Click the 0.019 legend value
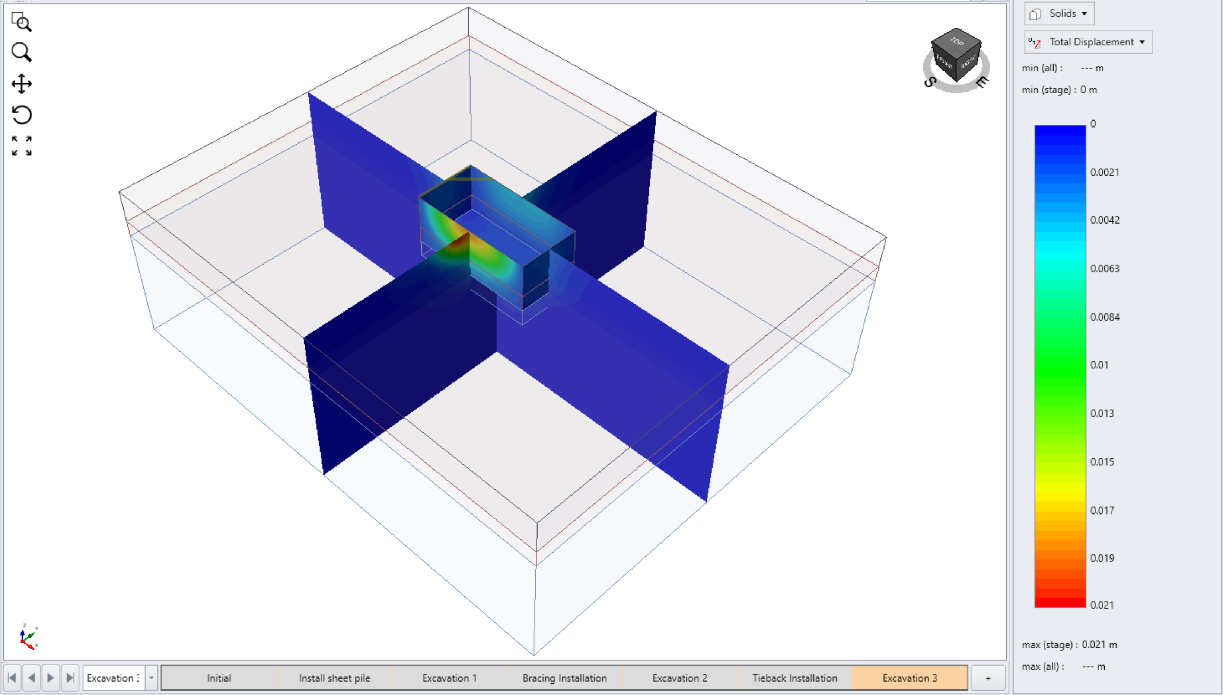 (x=1102, y=558)
